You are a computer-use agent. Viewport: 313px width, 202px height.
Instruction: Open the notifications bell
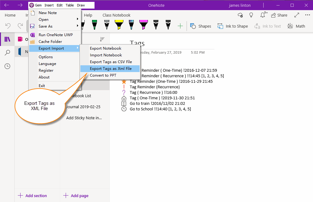pyautogui.click(x=263, y=15)
